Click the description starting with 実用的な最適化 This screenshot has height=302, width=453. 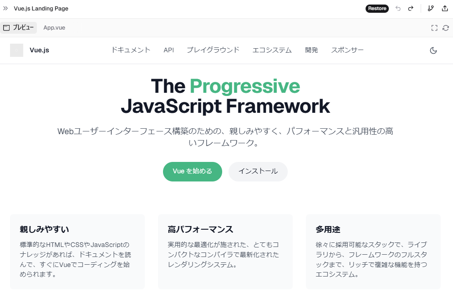(x=224, y=254)
